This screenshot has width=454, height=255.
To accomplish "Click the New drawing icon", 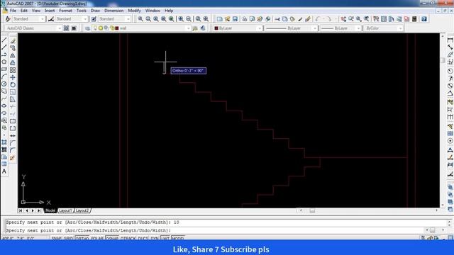I will coord(219,19).
